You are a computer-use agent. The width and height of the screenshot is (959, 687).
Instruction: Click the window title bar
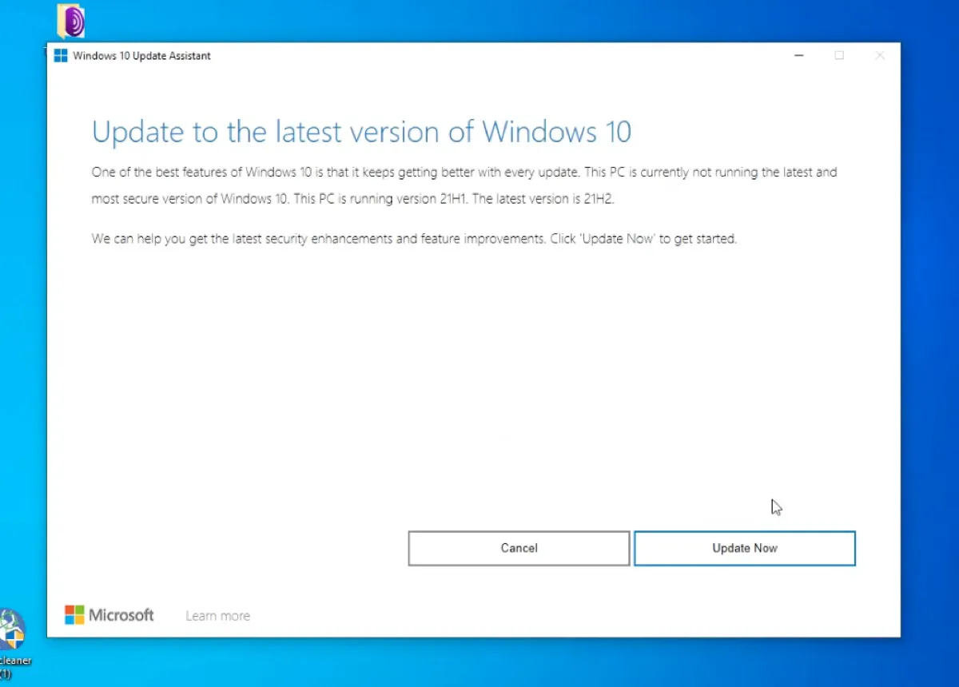point(479,55)
